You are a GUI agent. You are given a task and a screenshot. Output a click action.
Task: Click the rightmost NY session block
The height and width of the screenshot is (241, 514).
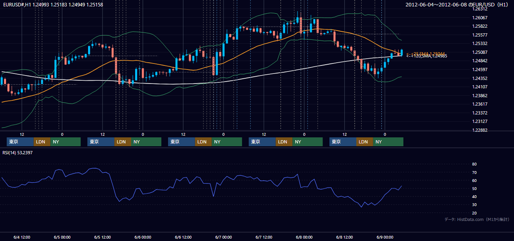[388, 142]
